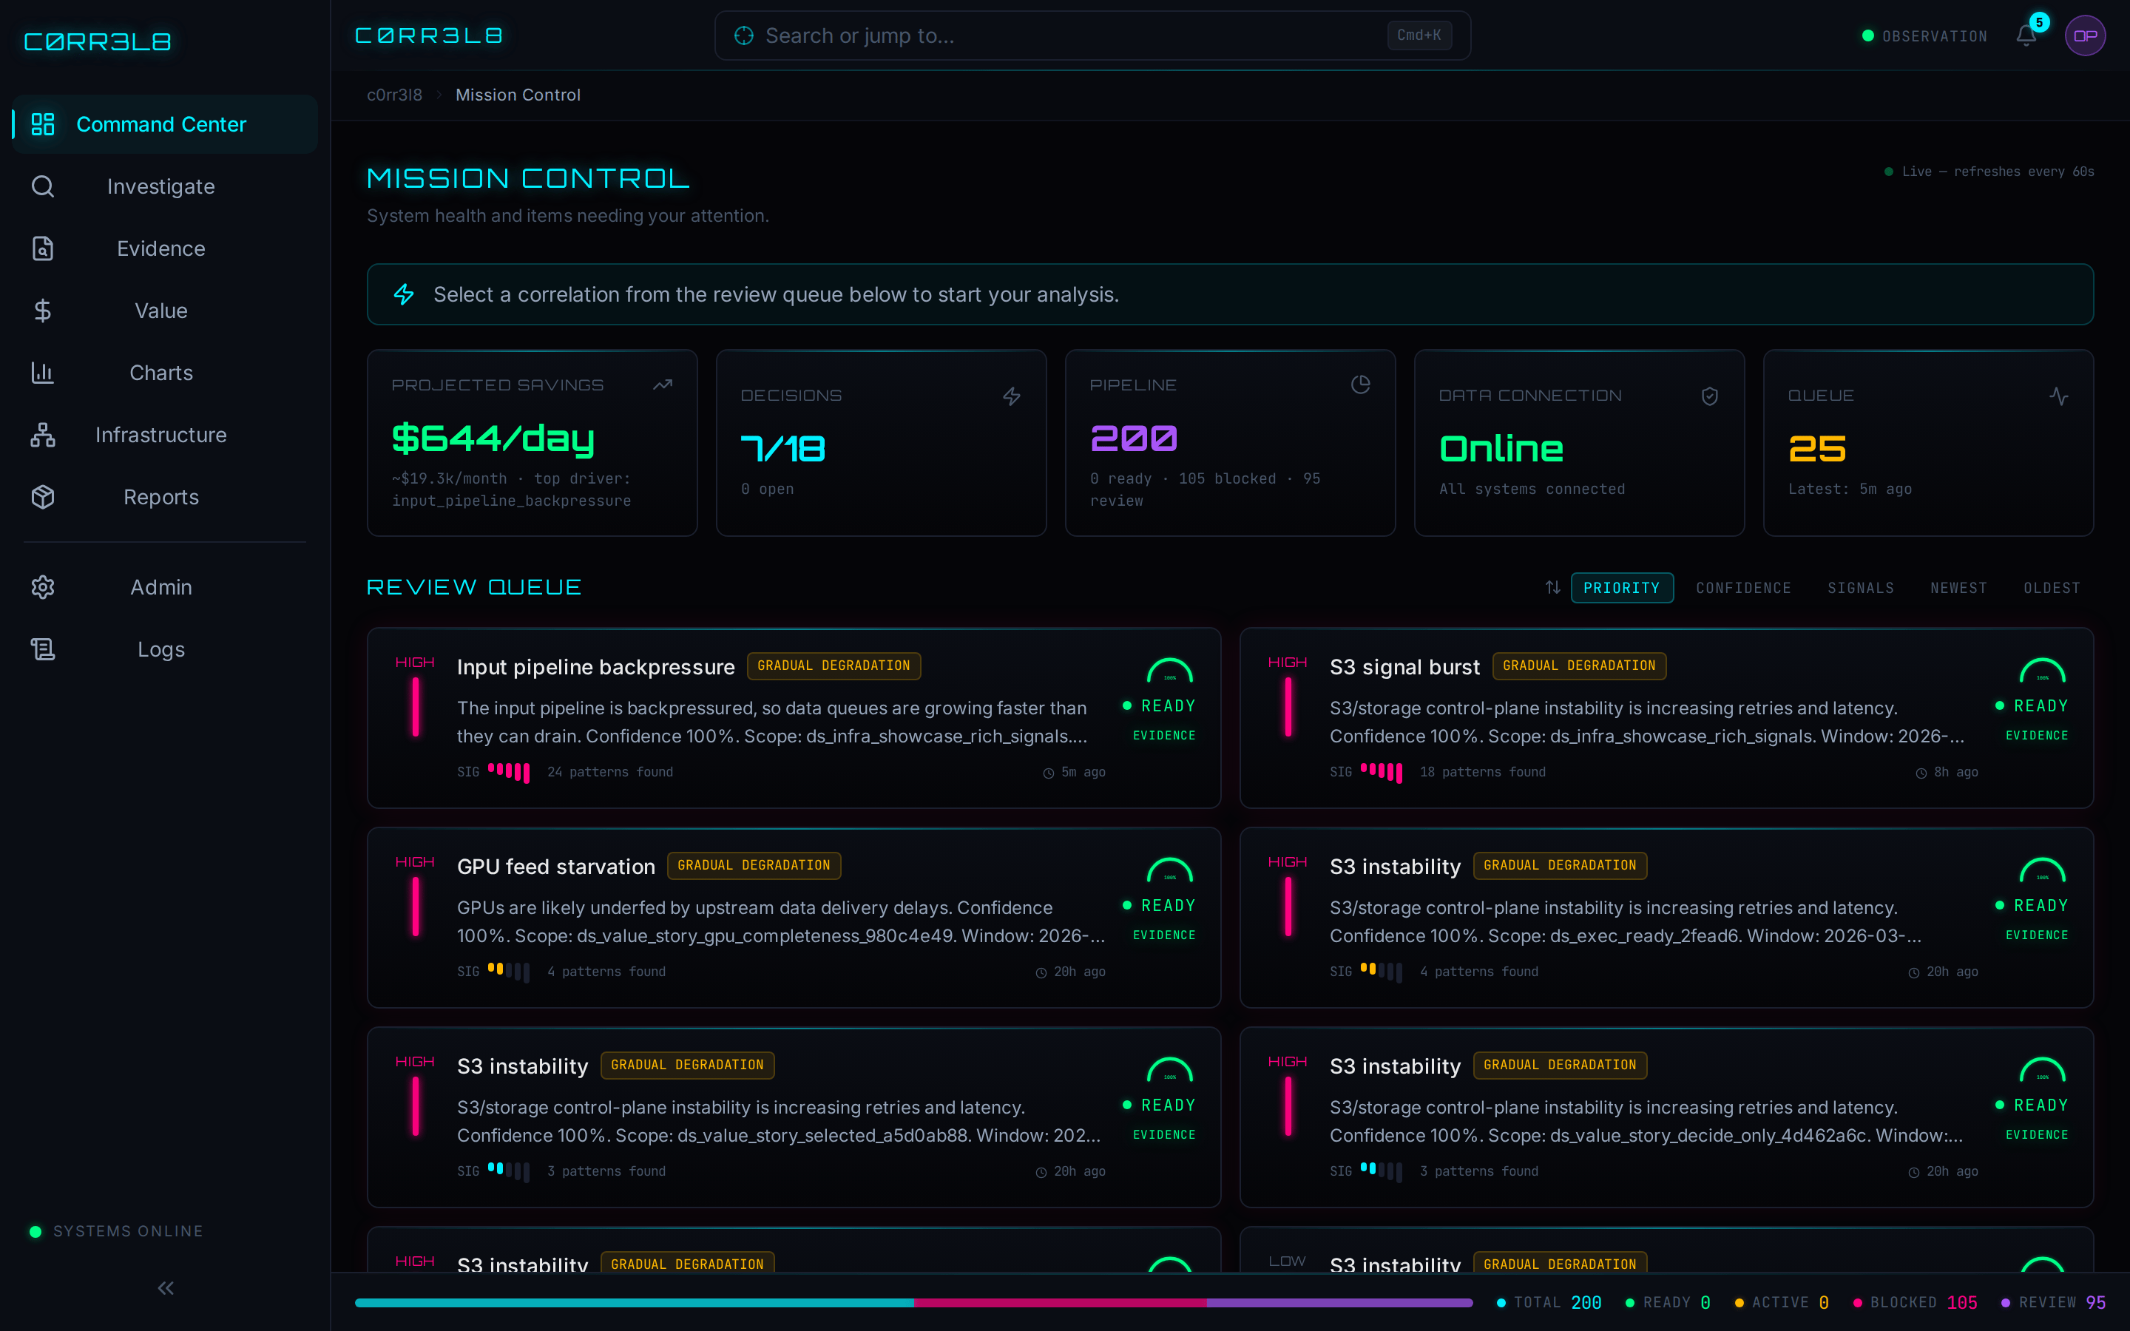
Task: Click the Command Center grid icon
Action: pos(42,124)
